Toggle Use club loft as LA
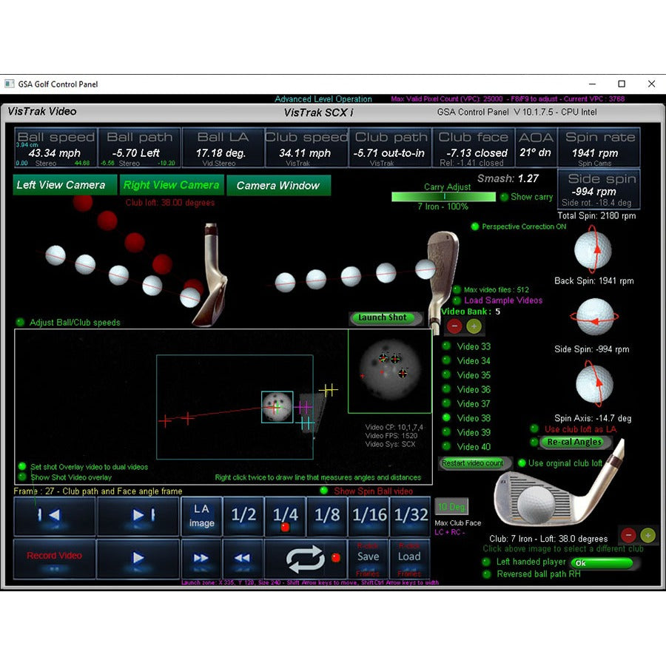 534,429
